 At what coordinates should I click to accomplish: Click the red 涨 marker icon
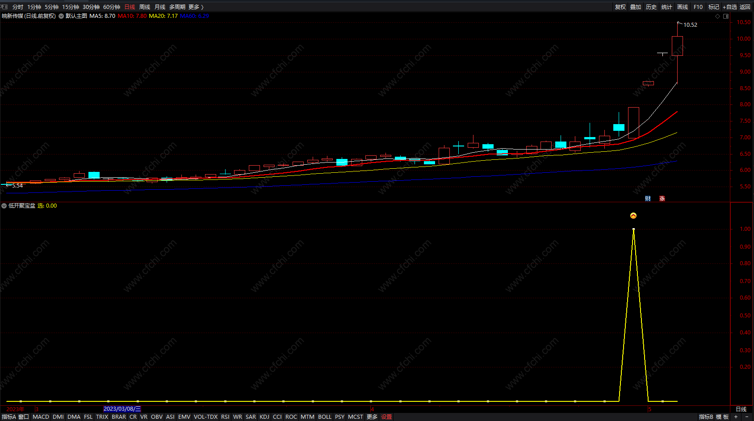coord(662,199)
